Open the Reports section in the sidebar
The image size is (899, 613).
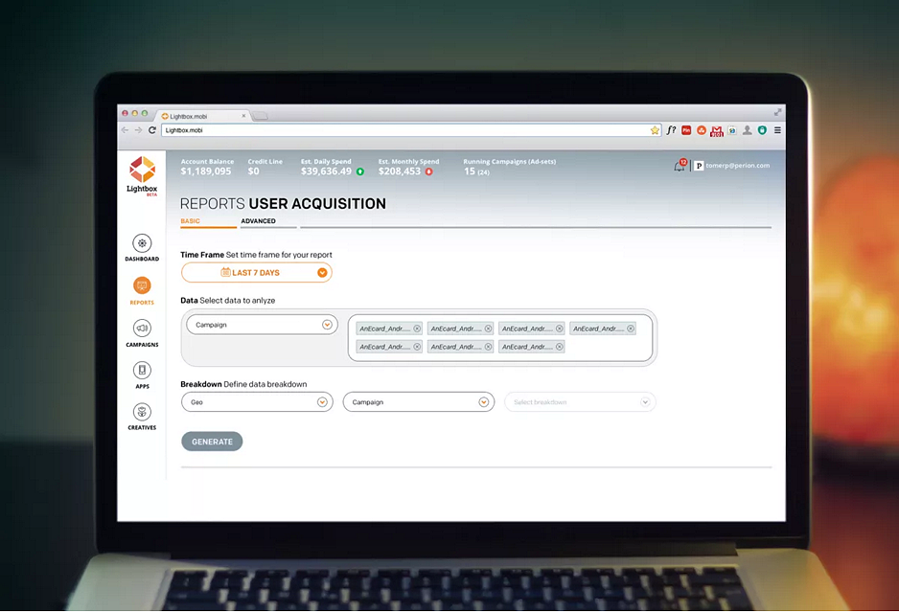click(x=142, y=290)
